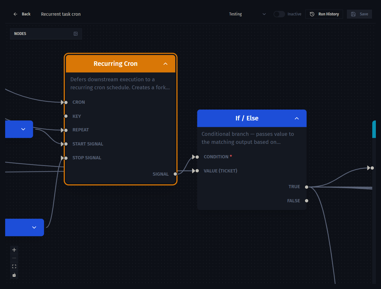
Task: Zoom in on the canvas
Action: [x=14, y=250]
